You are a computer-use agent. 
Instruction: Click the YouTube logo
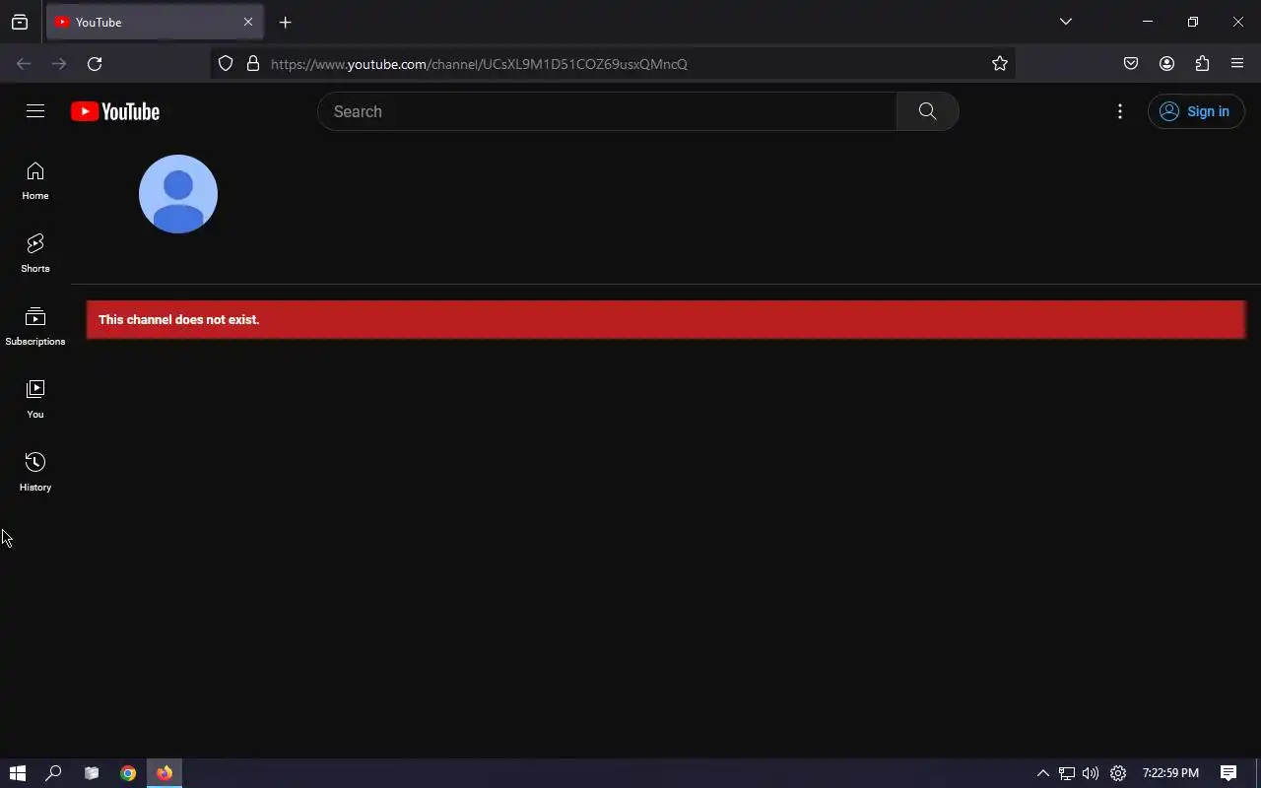[x=115, y=111]
